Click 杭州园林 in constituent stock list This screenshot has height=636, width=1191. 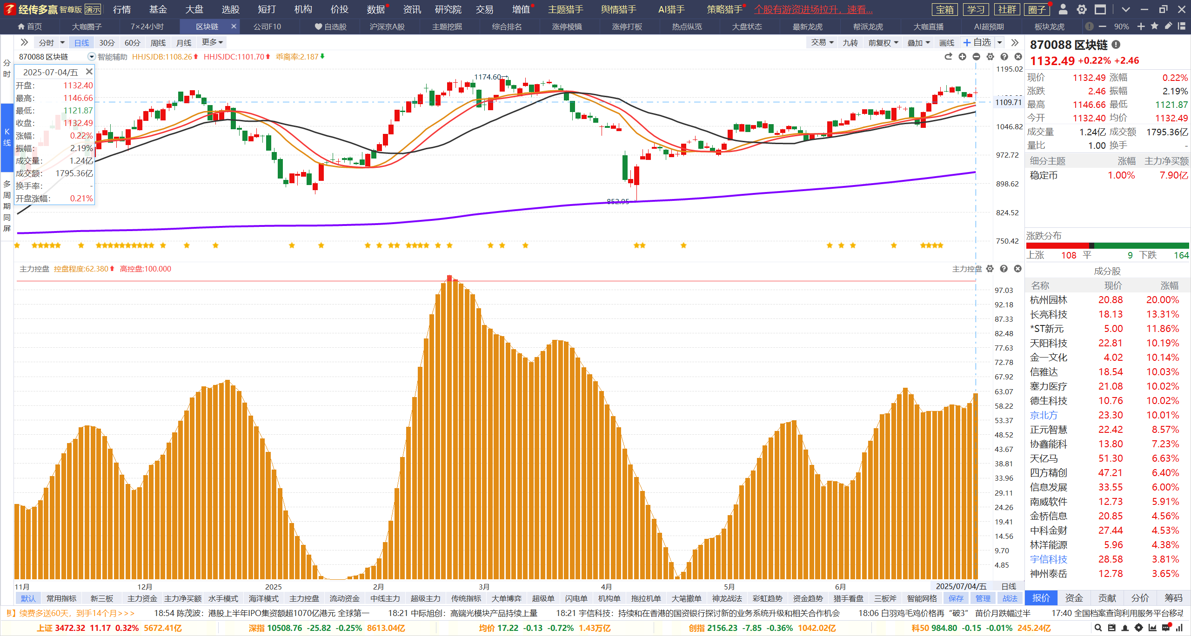tap(1048, 300)
